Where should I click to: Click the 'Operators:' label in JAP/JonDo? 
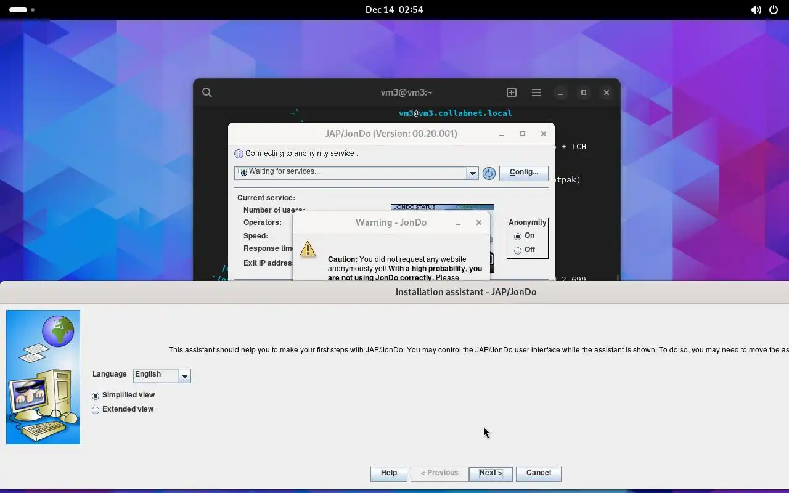click(263, 223)
